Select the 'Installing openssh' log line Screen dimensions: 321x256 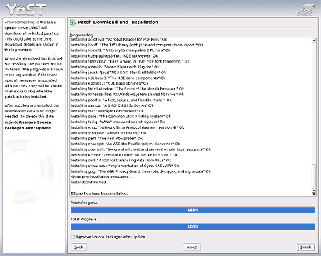141,149
